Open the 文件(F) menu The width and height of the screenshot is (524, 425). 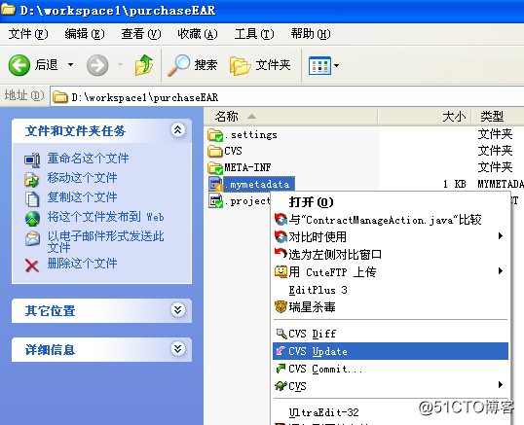tap(28, 34)
